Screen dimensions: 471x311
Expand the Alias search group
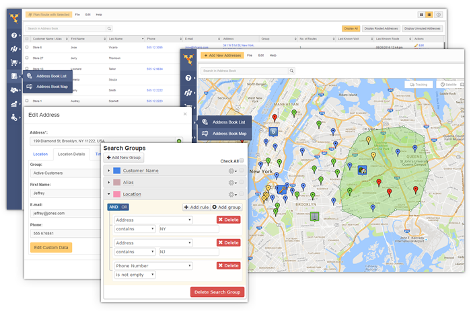tap(109, 182)
